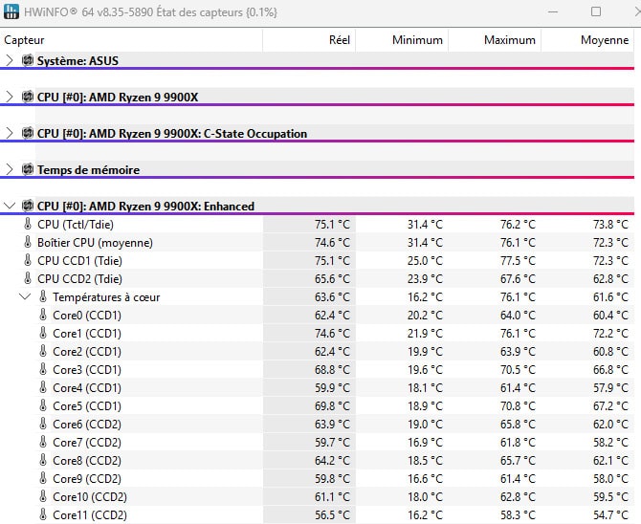Click the Maximum column header
641x524 pixels.
(x=509, y=40)
